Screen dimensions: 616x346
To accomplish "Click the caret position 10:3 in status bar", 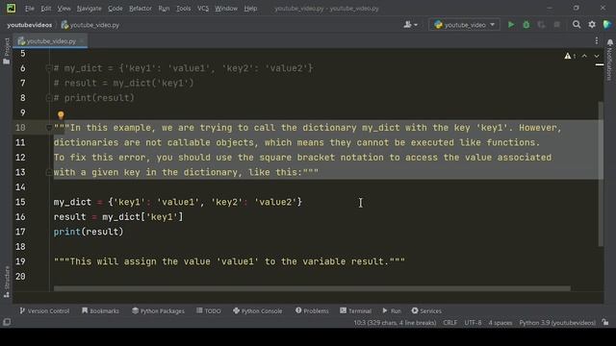I will [x=395, y=323].
